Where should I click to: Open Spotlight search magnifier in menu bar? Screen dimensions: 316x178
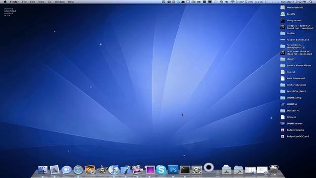[311, 1]
